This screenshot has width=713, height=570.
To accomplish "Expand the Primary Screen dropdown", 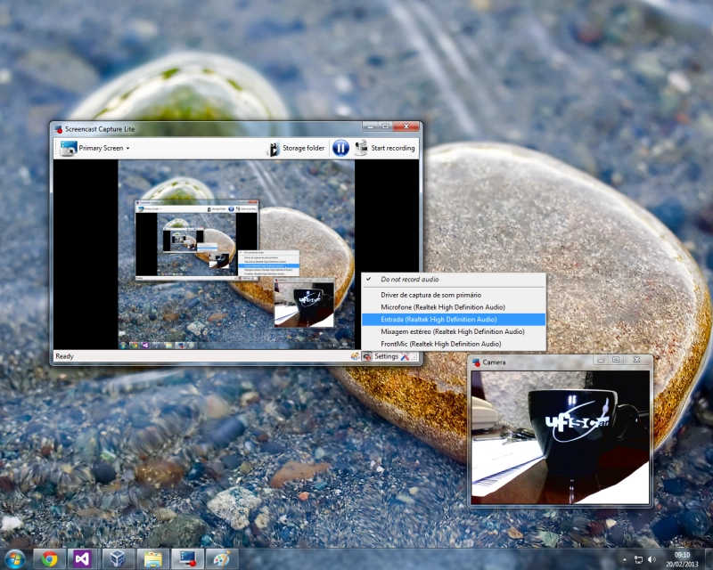I will (96, 148).
